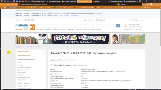Reload the page with the refresh icon
This screenshot has width=161, height=90.
13,4
